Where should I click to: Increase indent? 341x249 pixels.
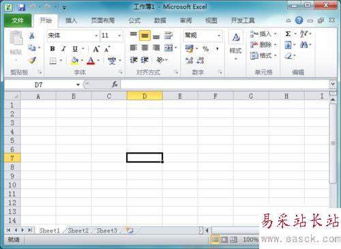[x=145, y=60]
